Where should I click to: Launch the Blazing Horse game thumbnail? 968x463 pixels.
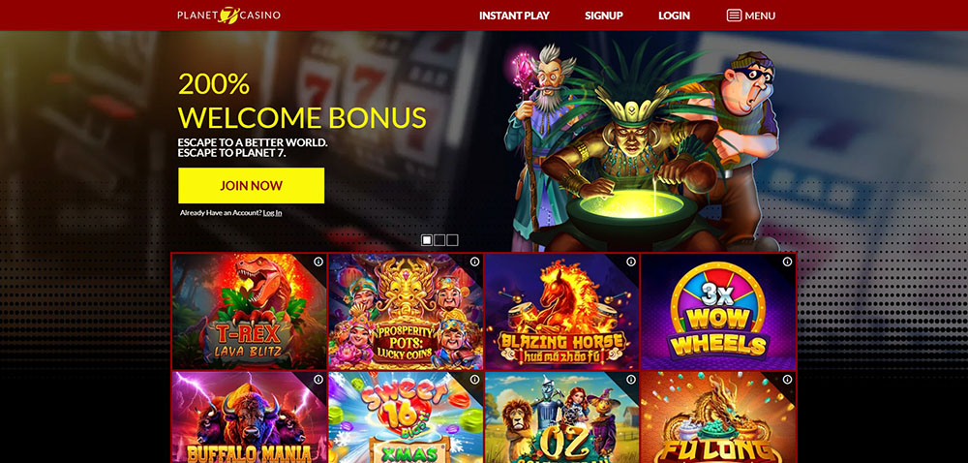(562, 312)
